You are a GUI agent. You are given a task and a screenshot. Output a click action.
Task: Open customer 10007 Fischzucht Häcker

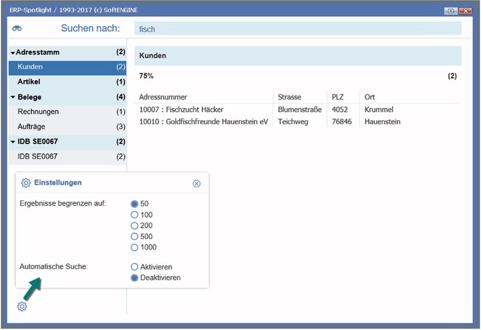[181, 110]
